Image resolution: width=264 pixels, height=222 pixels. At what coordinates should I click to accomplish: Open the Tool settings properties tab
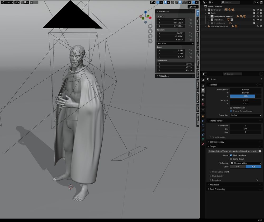tap(203, 80)
